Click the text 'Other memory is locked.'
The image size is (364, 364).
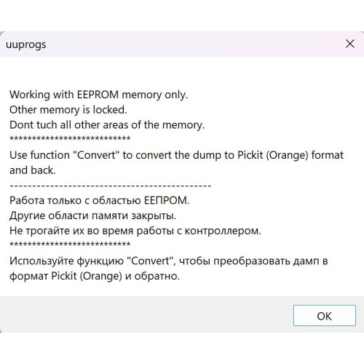pyautogui.click(x=68, y=110)
